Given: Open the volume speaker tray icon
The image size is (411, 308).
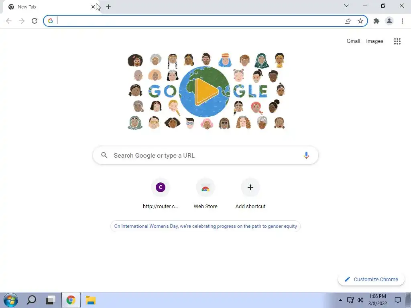Looking at the screenshot, I should [360, 300].
